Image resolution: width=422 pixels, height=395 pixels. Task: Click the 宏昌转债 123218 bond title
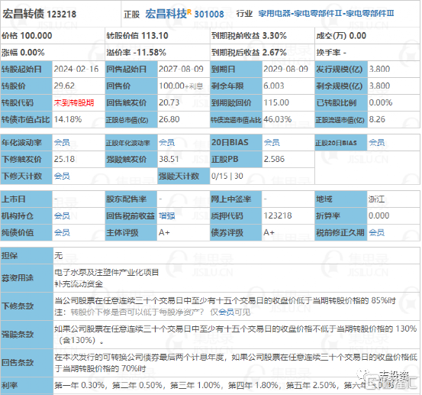pyautogui.click(x=39, y=14)
